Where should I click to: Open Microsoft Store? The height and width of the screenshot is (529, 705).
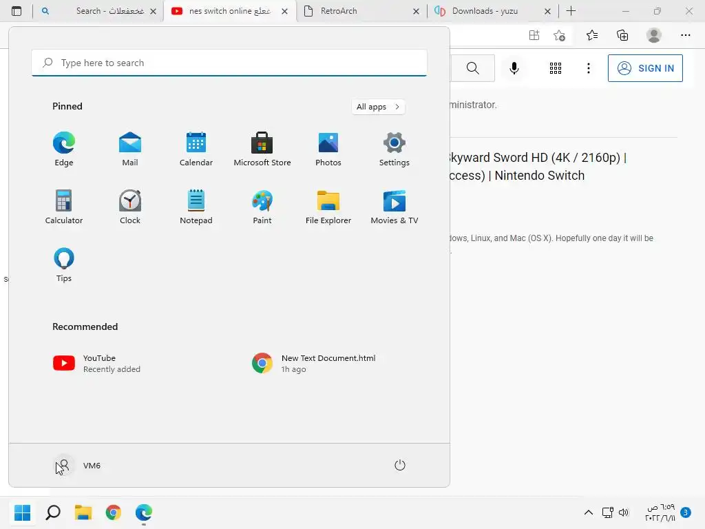[262, 149]
